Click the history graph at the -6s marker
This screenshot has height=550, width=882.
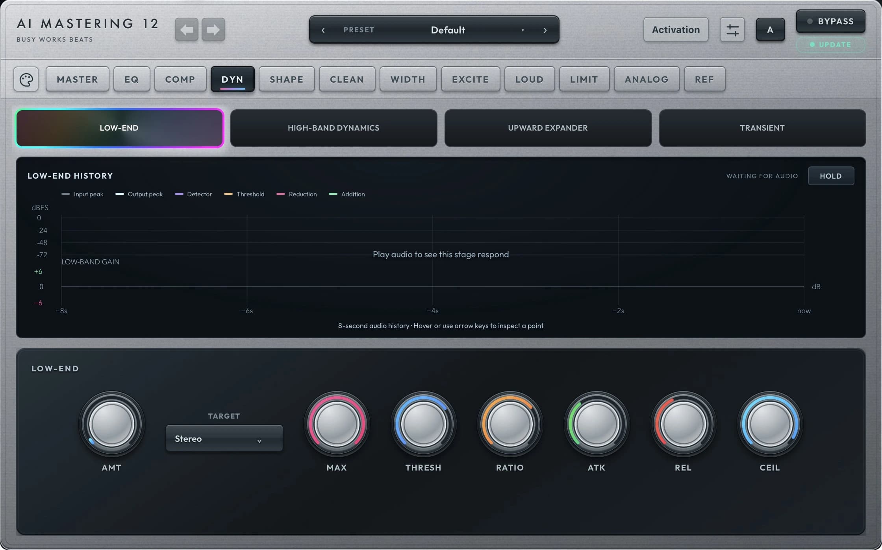click(247, 311)
